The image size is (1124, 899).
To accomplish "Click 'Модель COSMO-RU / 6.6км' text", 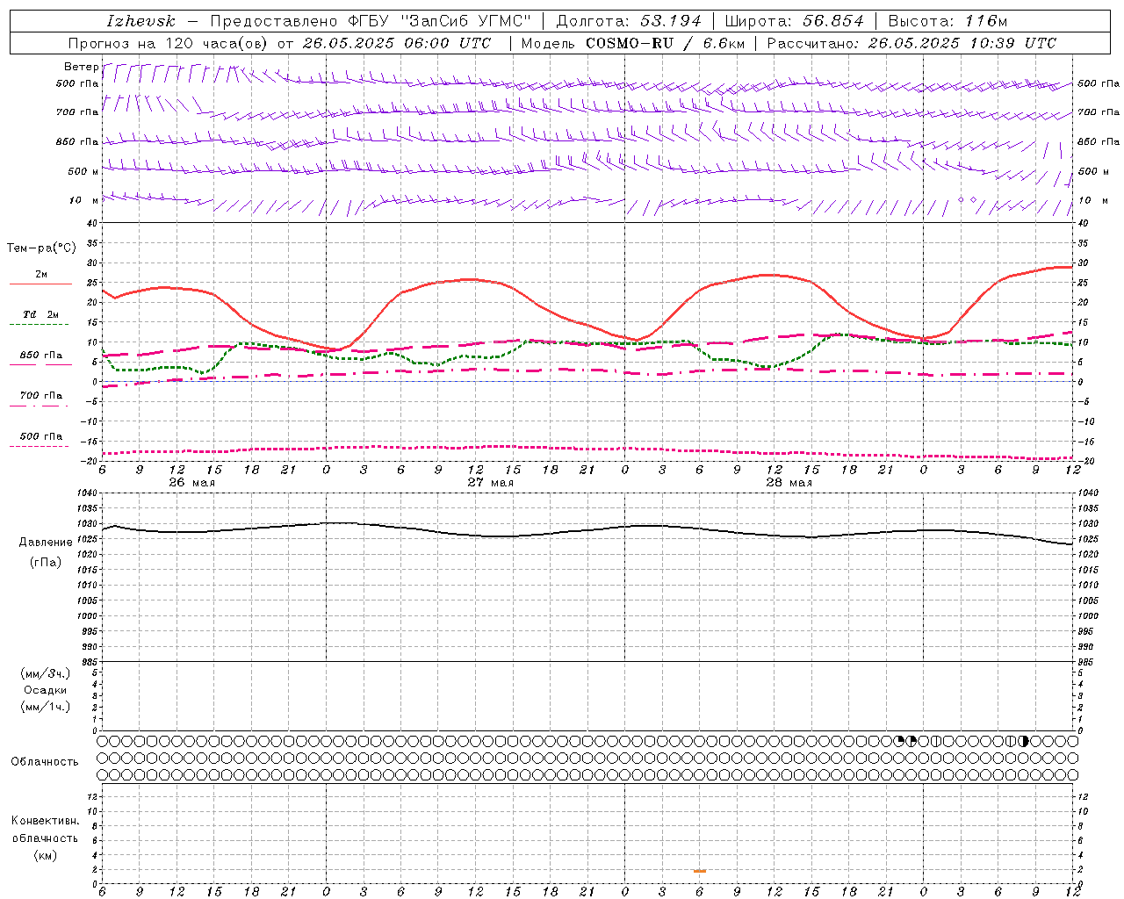I will click(632, 43).
